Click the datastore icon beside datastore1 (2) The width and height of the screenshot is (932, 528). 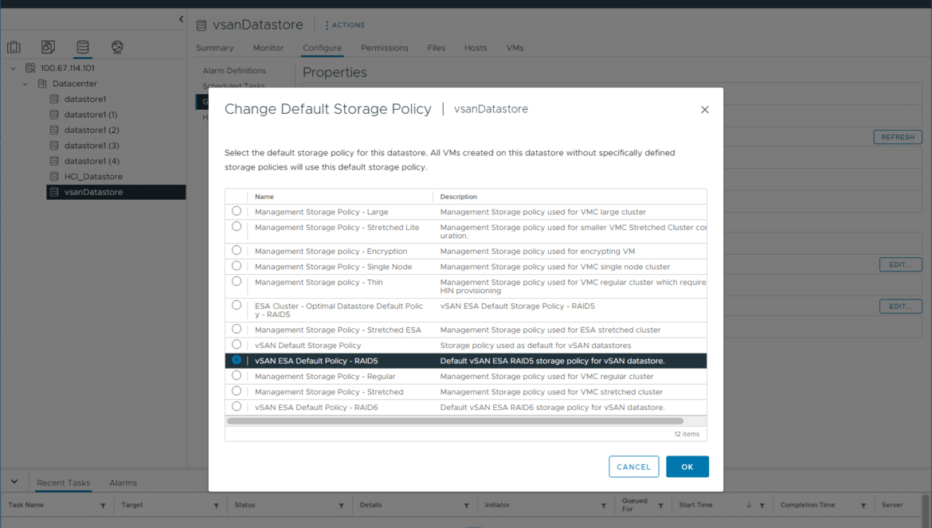[54, 130]
